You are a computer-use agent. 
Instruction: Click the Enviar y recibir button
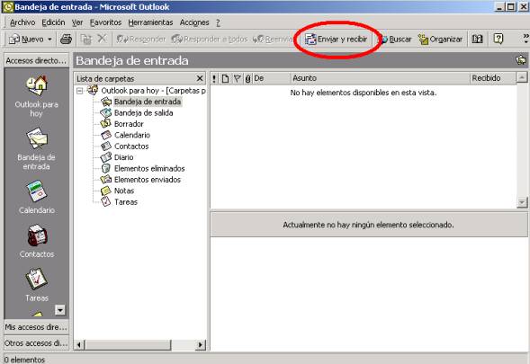[336, 40]
